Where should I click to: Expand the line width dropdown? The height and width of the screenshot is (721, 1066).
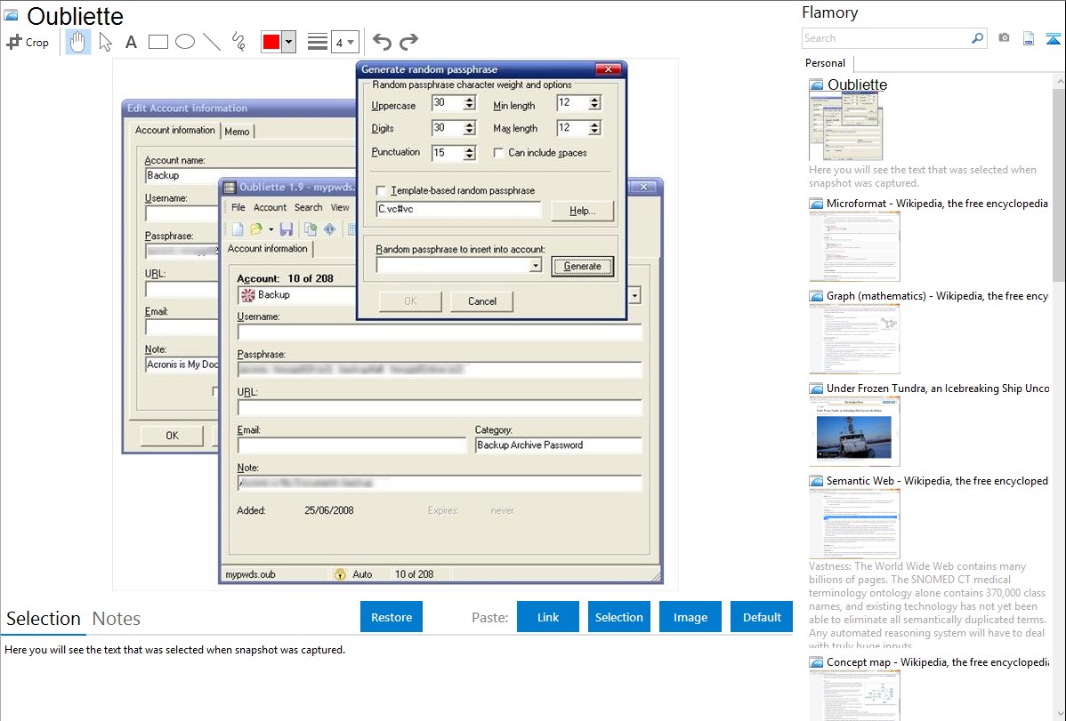pyautogui.click(x=351, y=42)
